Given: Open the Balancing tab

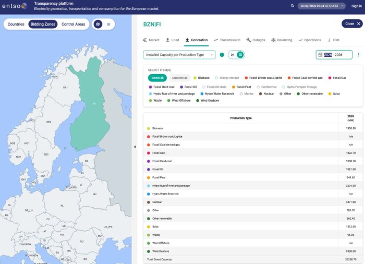Looking at the screenshot, I should click(282, 40).
